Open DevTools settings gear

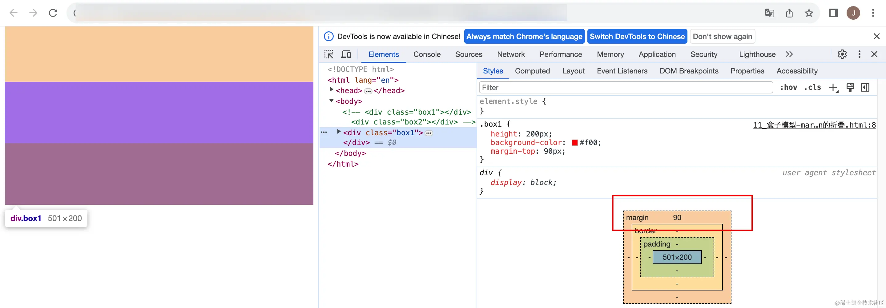(x=842, y=54)
